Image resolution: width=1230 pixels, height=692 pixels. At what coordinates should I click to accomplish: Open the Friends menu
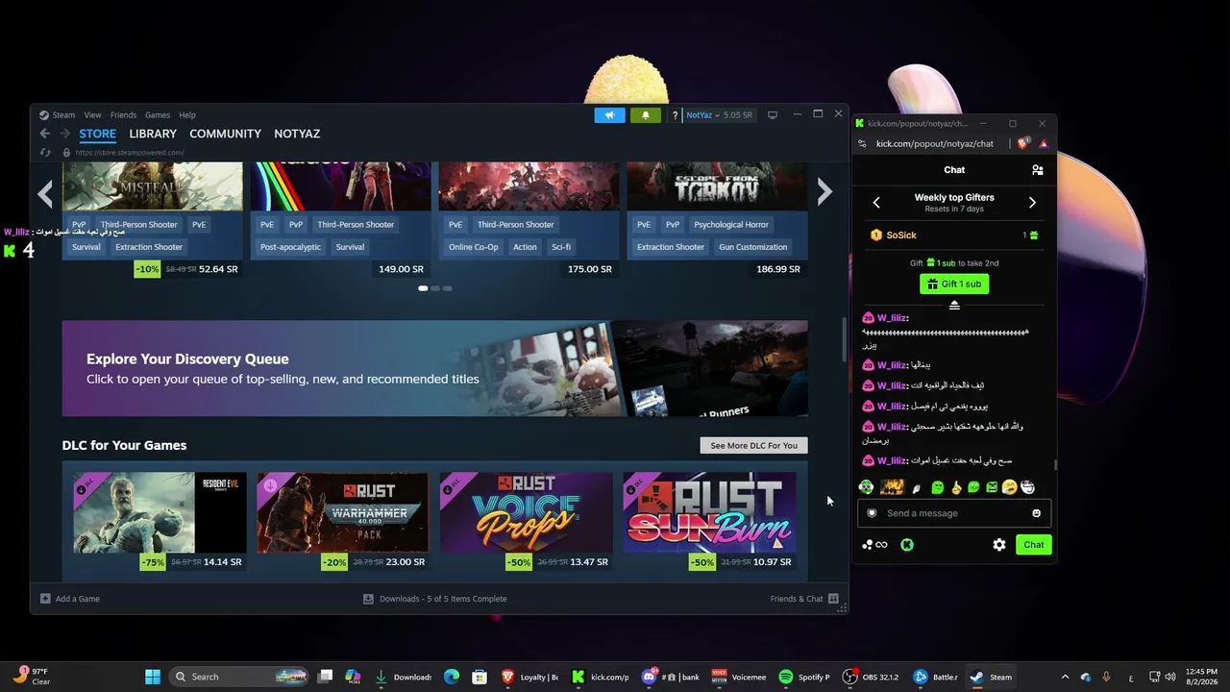[123, 115]
